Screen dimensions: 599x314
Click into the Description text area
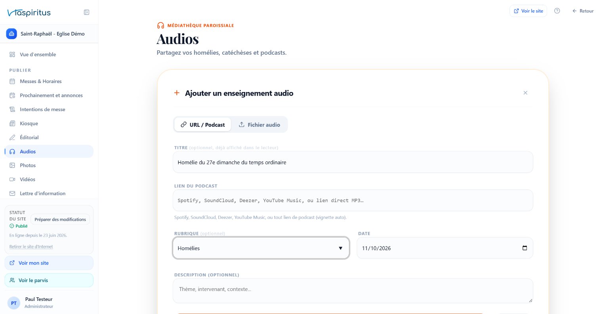(353, 291)
